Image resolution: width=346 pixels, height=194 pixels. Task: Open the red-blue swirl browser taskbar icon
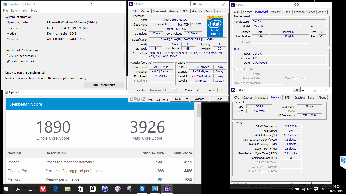coord(117,189)
